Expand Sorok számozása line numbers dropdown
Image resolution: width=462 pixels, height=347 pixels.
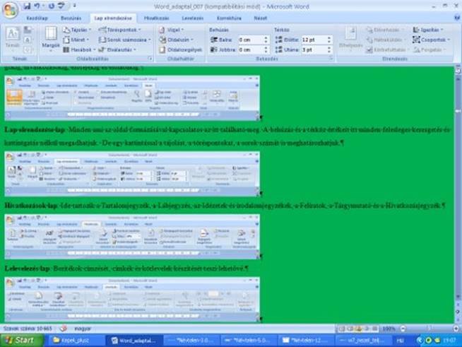[124, 40]
